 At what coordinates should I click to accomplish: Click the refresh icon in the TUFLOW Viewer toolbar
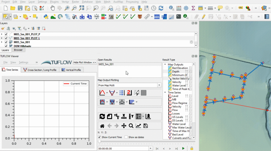click(102, 116)
